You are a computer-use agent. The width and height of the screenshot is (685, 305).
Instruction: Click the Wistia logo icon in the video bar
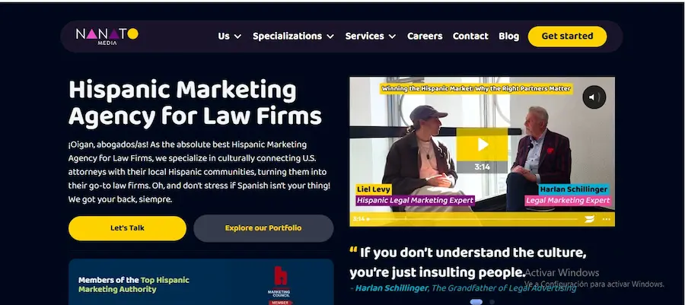pyautogui.click(x=590, y=219)
